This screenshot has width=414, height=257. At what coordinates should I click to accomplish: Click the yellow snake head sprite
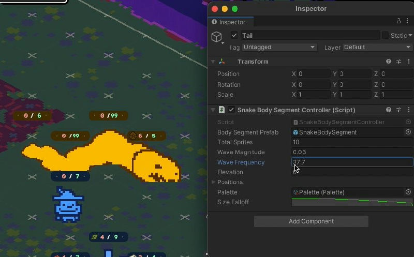(156, 167)
